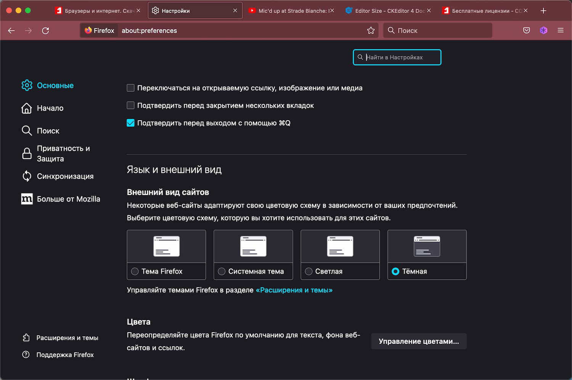This screenshot has width=572, height=380.
Task: Click the lock icon for Приватность и Защита
Action: pyautogui.click(x=27, y=153)
